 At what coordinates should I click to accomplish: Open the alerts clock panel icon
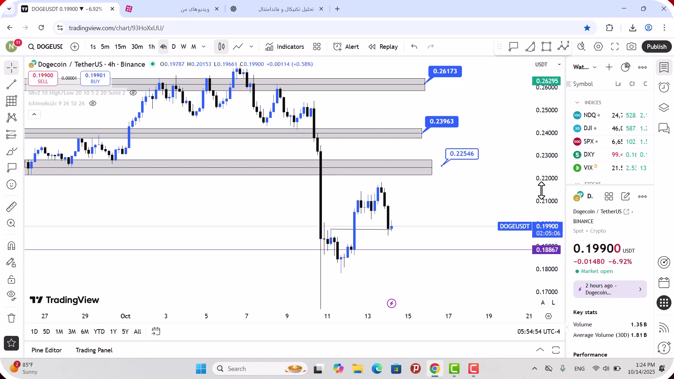664,87
